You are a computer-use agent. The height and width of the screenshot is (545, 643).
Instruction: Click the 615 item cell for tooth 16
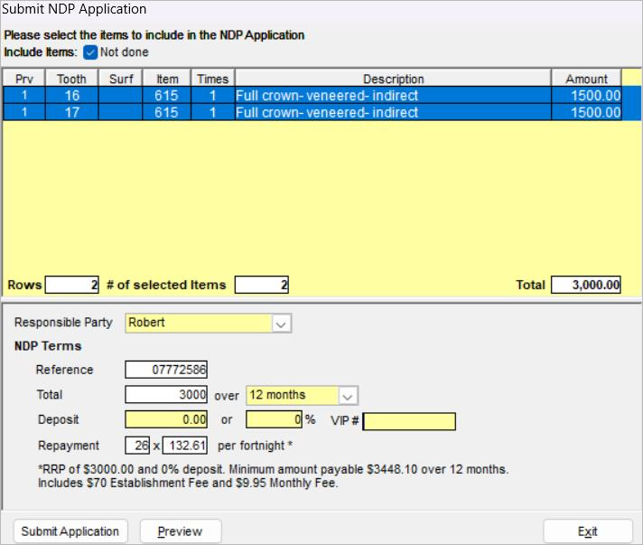pyautogui.click(x=167, y=95)
